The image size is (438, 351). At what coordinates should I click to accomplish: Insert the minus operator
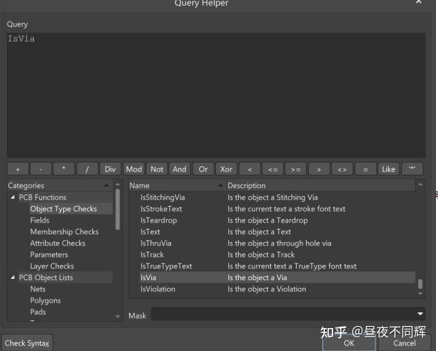click(x=41, y=169)
